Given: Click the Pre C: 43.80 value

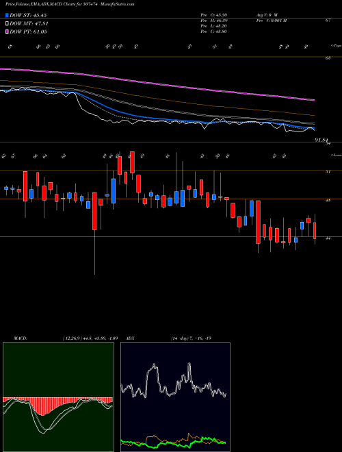Looking at the screenshot, I should pos(213,32).
